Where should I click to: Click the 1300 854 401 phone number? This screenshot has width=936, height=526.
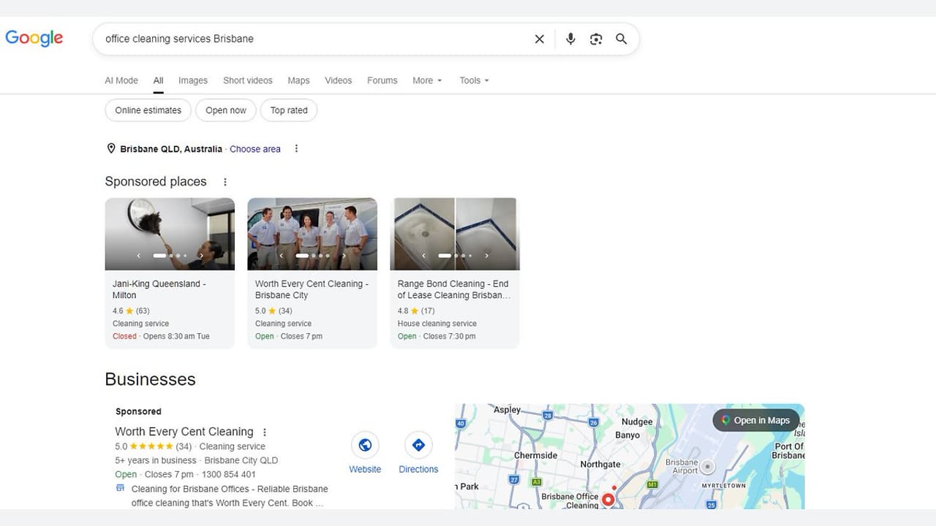coord(229,474)
